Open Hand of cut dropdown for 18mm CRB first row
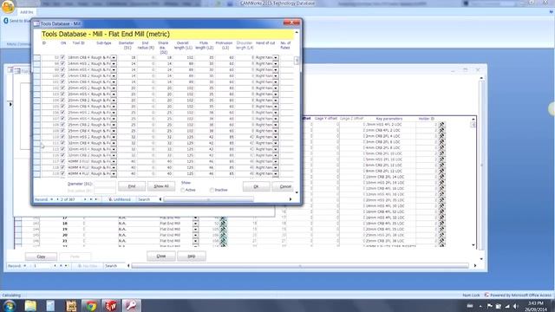555x312 pixels. pyautogui.click(x=276, y=57)
